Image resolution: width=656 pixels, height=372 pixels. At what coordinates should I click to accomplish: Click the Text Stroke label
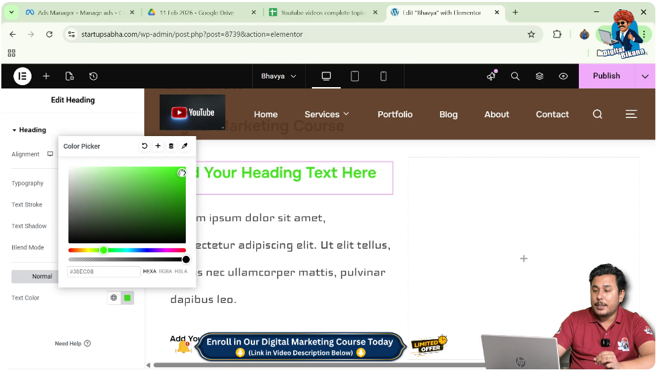tap(27, 204)
